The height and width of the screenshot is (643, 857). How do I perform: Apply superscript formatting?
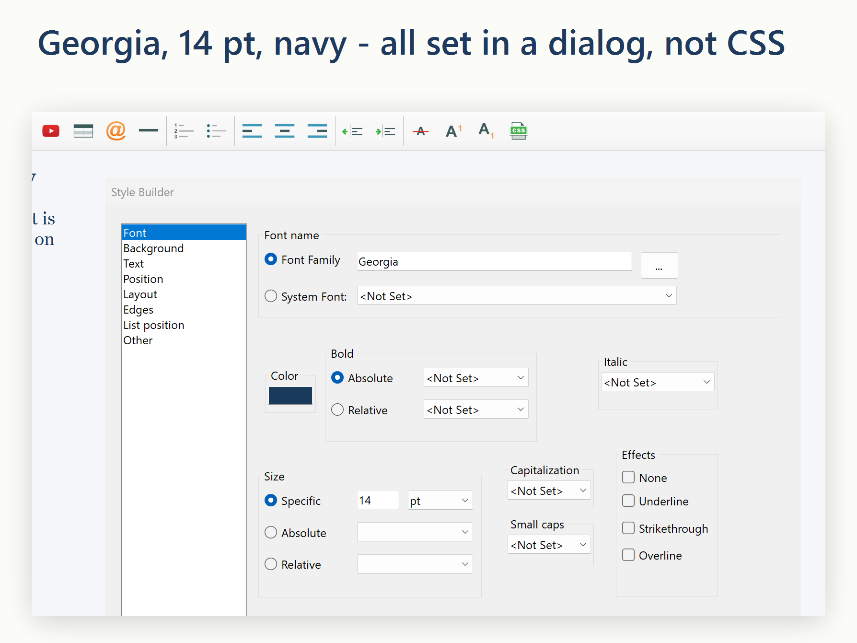point(453,131)
